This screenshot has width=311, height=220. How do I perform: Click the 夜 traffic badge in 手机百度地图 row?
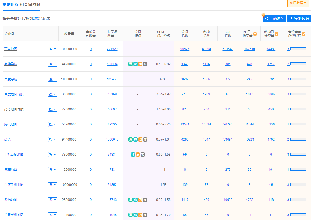tap(143, 155)
